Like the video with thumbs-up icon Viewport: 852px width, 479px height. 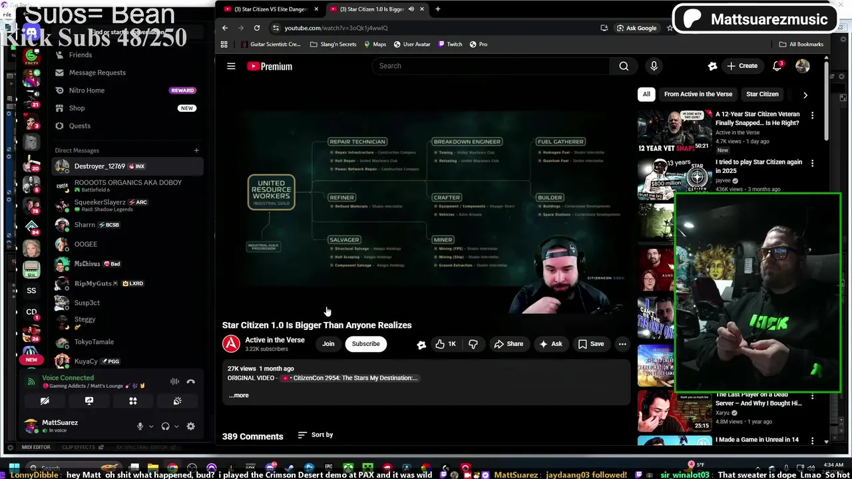click(x=445, y=344)
